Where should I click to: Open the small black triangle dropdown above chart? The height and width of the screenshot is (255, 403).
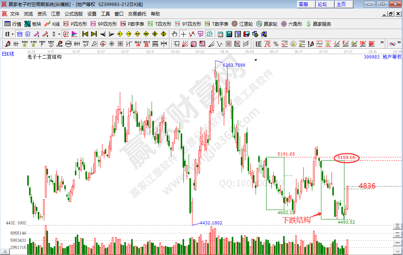256,60
